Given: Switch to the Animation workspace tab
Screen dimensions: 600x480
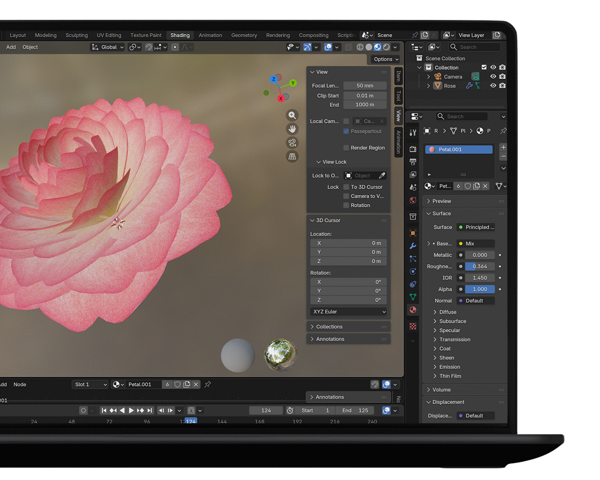Looking at the screenshot, I should (x=210, y=35).
